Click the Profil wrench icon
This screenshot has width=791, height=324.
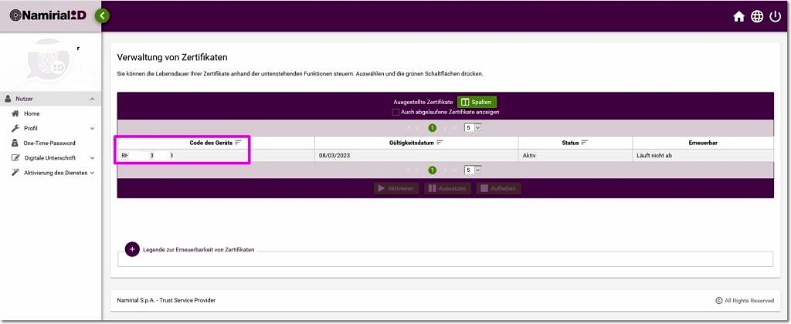pos(15,129)
